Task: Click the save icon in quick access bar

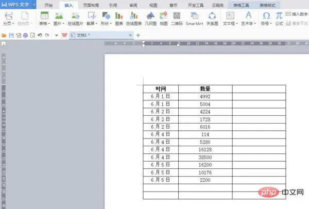Action: click(11, 35)
